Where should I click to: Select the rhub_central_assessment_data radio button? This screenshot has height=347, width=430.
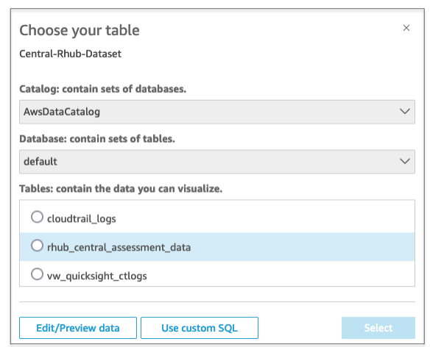pyautogui.click(x=37, y=246)
